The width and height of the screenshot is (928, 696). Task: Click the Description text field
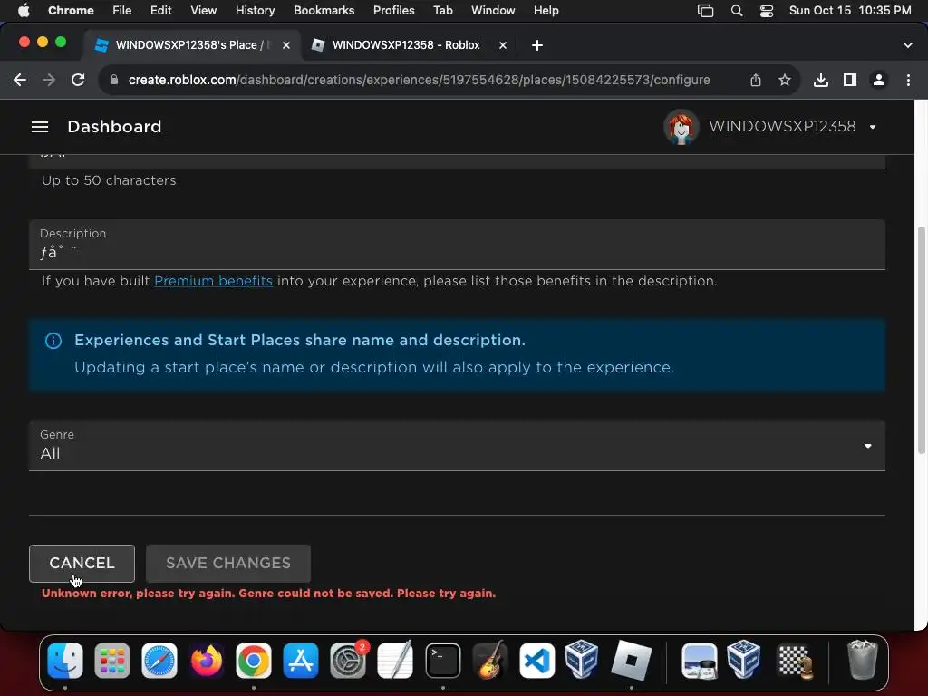pos(457,245)
